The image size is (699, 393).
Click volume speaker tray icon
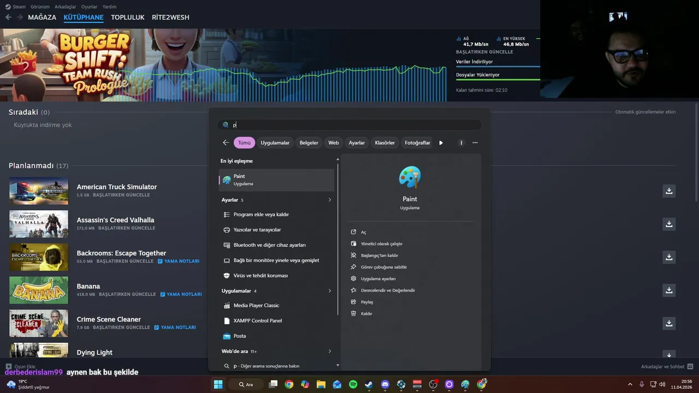pyautogui.click(x=662, y=384)
